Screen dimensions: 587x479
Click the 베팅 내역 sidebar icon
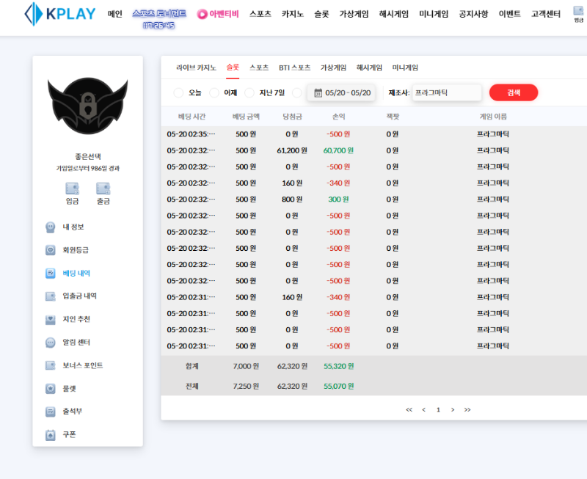pyautogui.click(x=50, y=273)
